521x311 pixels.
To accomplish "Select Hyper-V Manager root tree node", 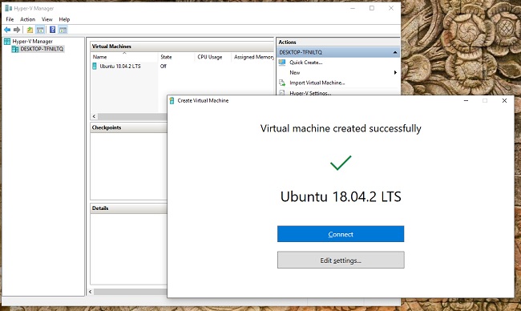I will [33, 41].
